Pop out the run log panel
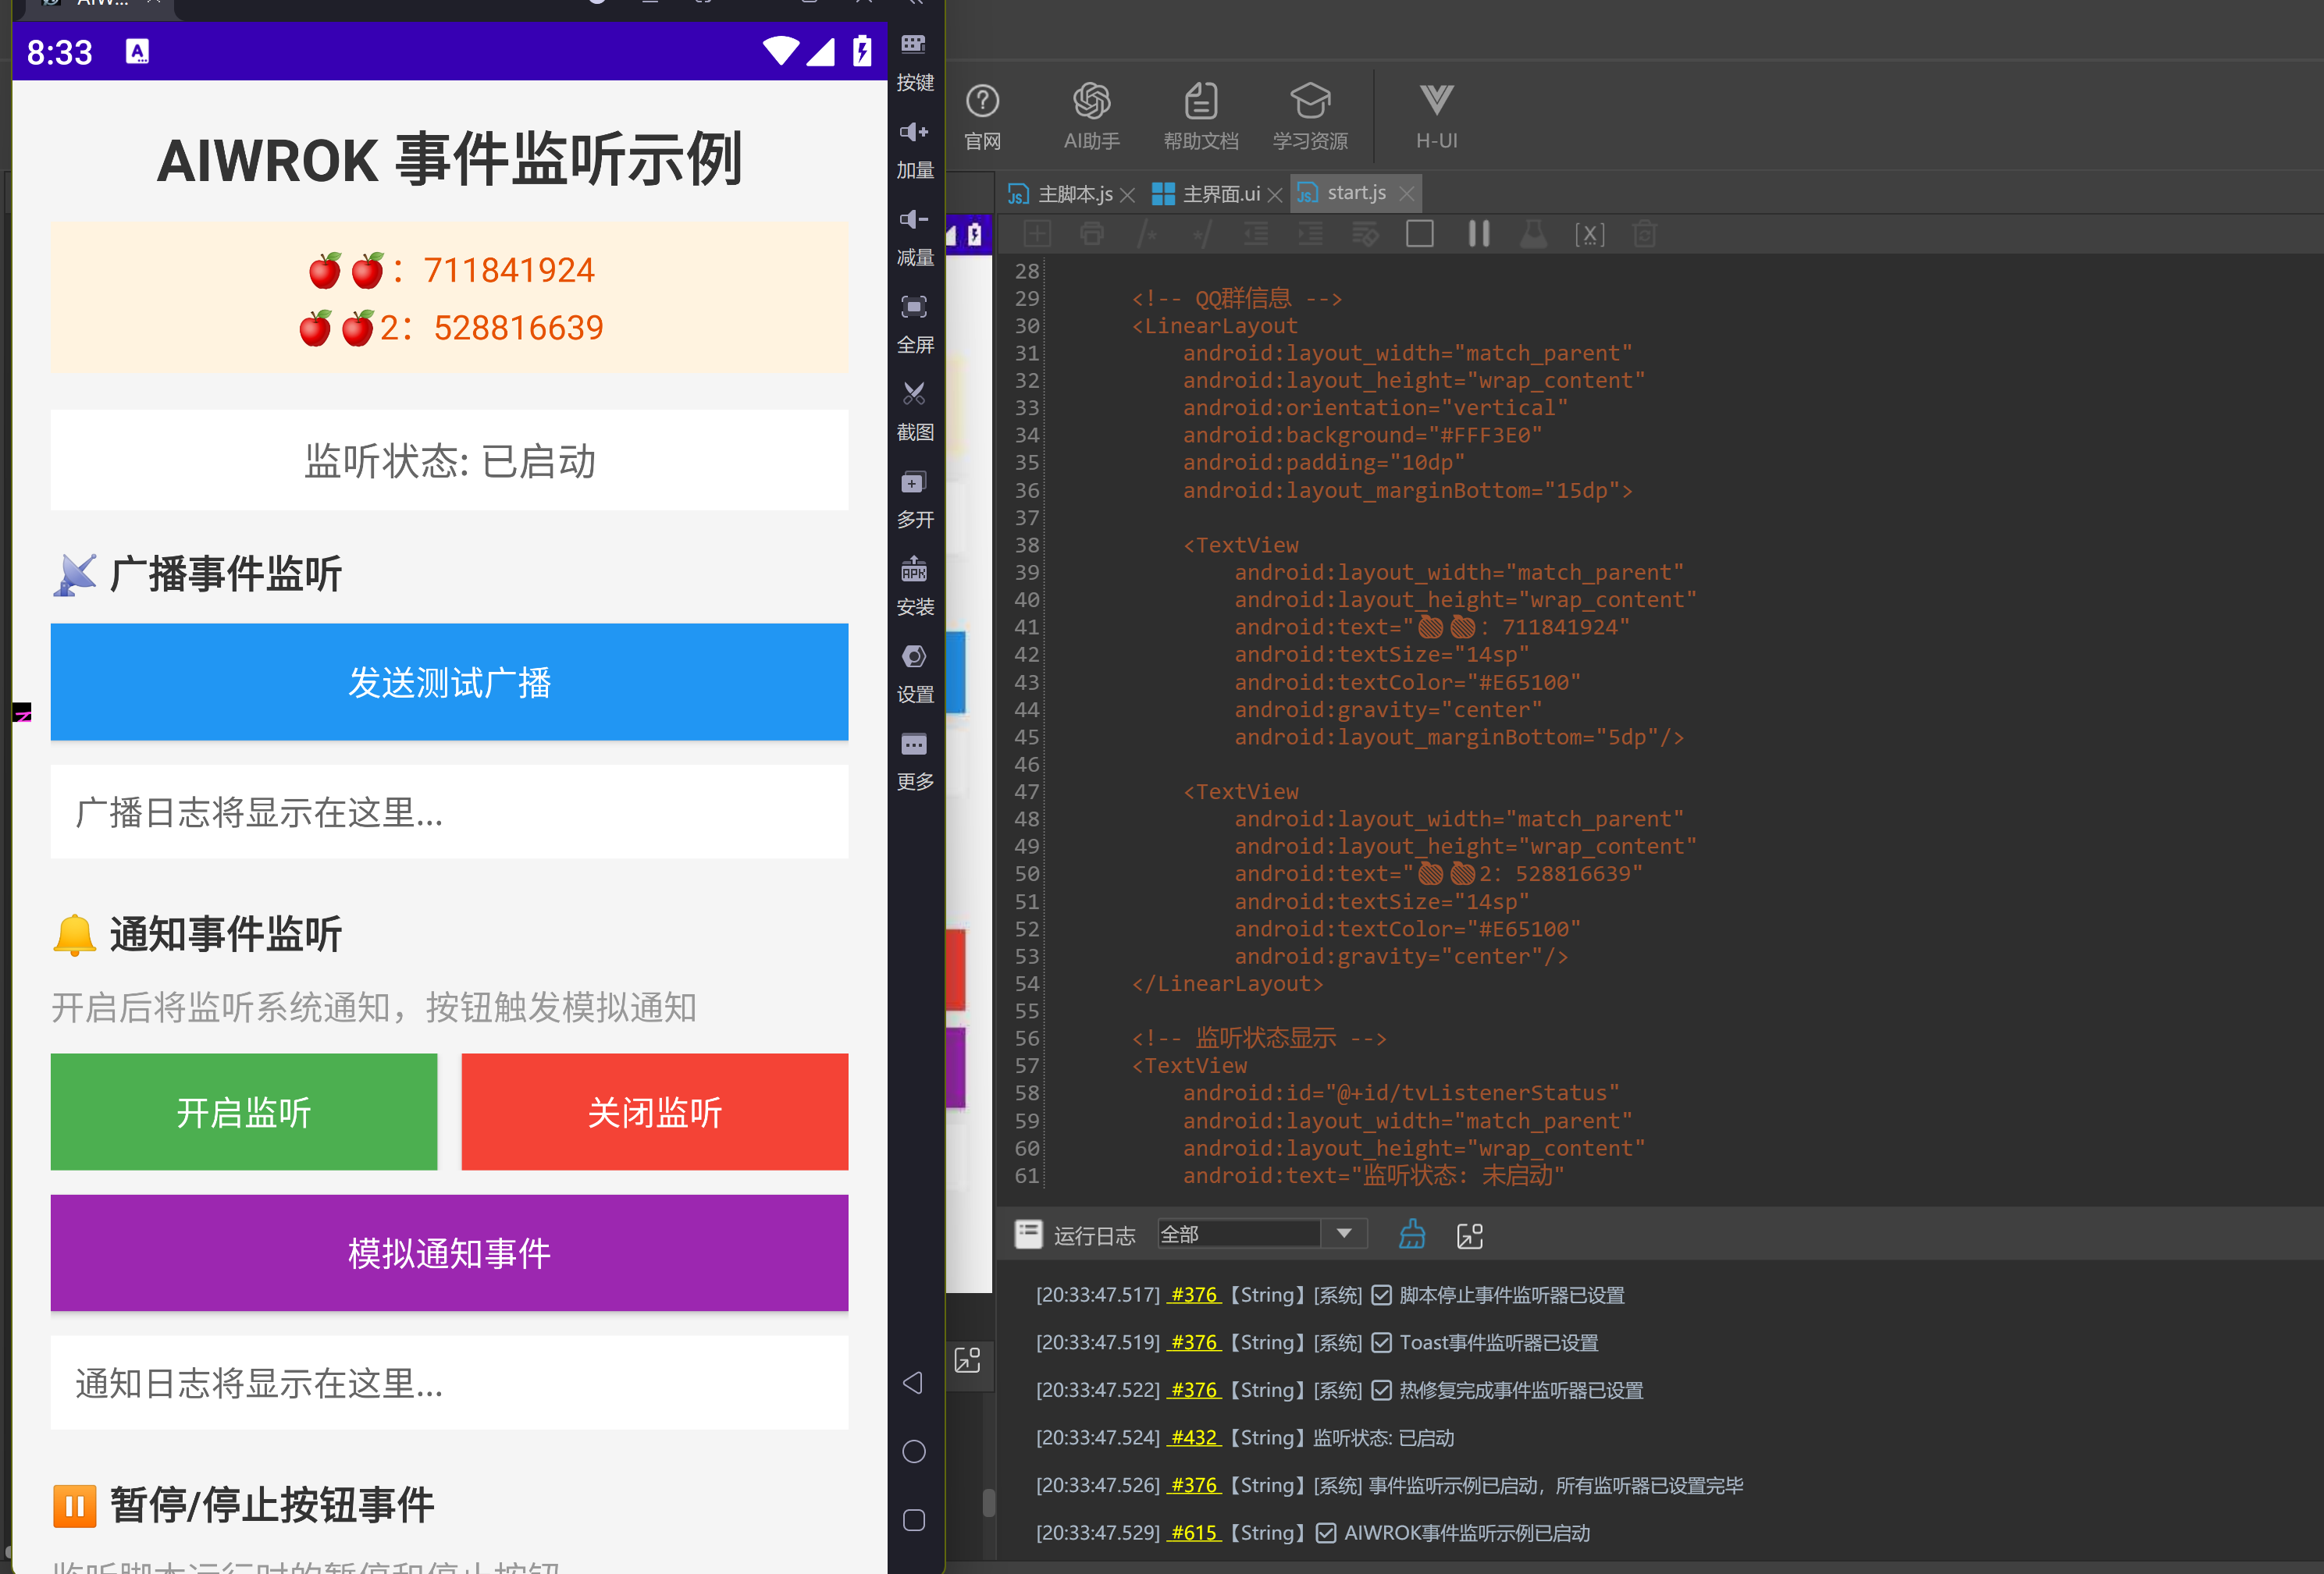 (x=1470, y=1236)
